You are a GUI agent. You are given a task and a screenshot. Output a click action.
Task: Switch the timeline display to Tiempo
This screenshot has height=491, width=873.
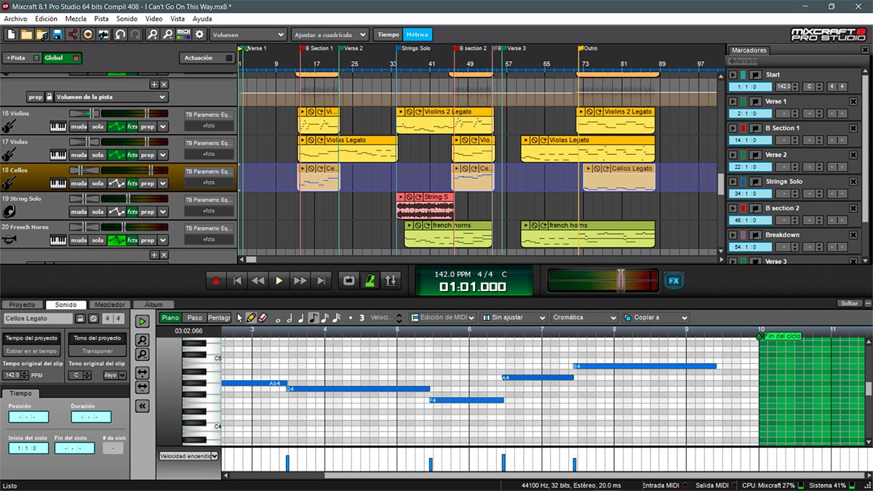(x=388, y=34)
